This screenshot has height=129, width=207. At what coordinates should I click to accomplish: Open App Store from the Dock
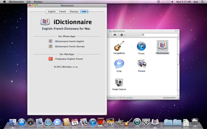click(21, 122)
